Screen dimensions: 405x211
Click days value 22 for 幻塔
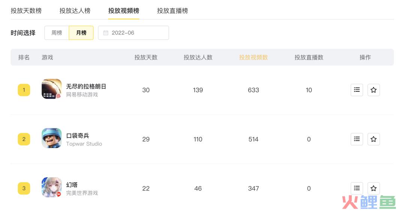146,188
